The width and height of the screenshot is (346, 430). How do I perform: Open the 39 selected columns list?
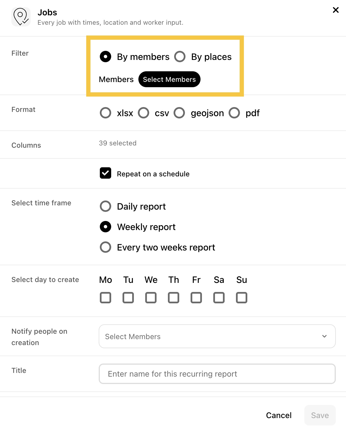pos(118,143)
